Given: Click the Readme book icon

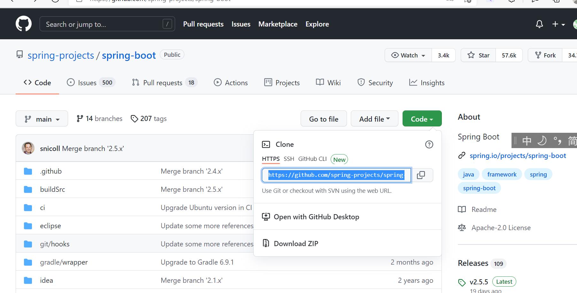Looking at the screenshot, I should coord(462,209).
